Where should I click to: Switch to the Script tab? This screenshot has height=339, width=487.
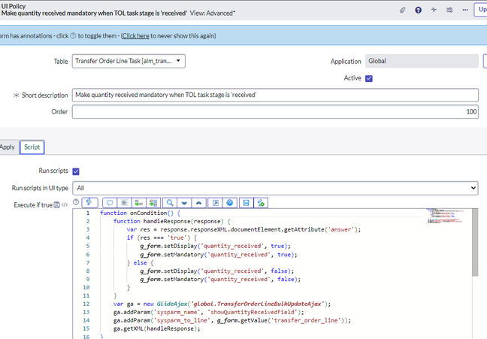[32, 147]
